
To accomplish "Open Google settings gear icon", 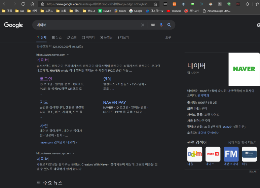I will tap(258, 25).
